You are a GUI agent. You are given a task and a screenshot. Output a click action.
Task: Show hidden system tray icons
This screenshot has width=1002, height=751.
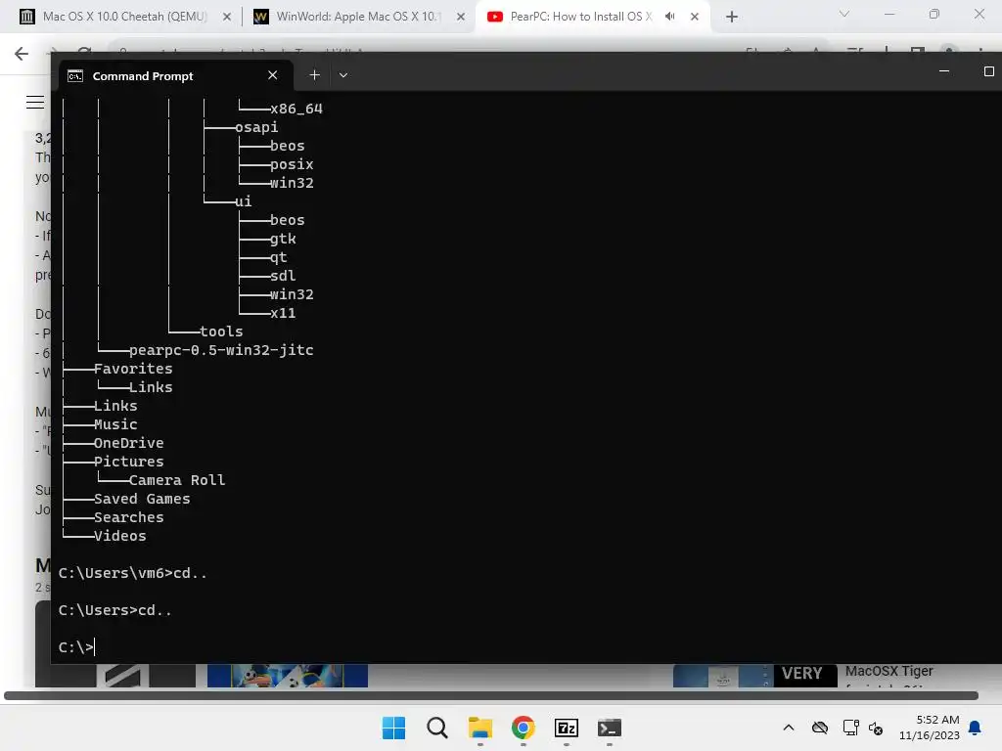(x=789, y=728)
